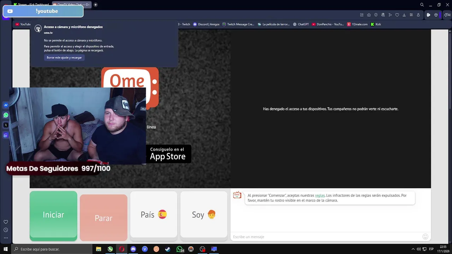Click the reglas link in chat notice
The image size is (452, 254).
tap(320, 195)
